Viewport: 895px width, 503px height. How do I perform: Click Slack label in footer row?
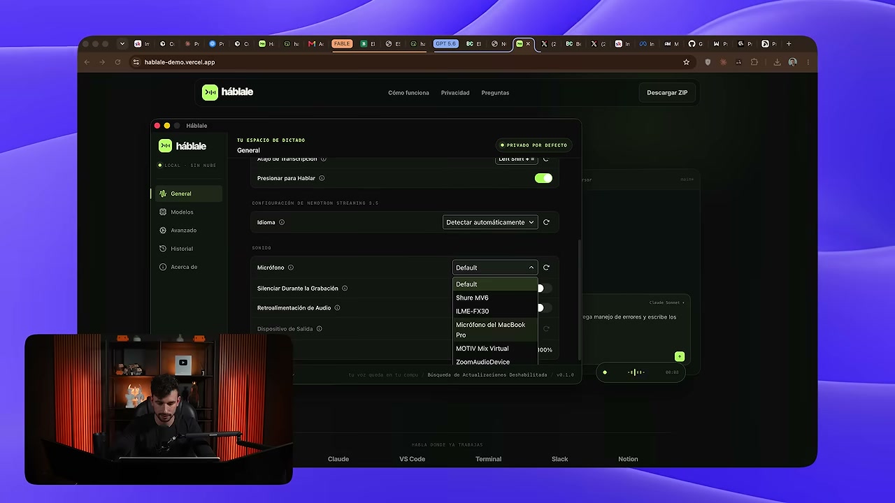(559, 459)
